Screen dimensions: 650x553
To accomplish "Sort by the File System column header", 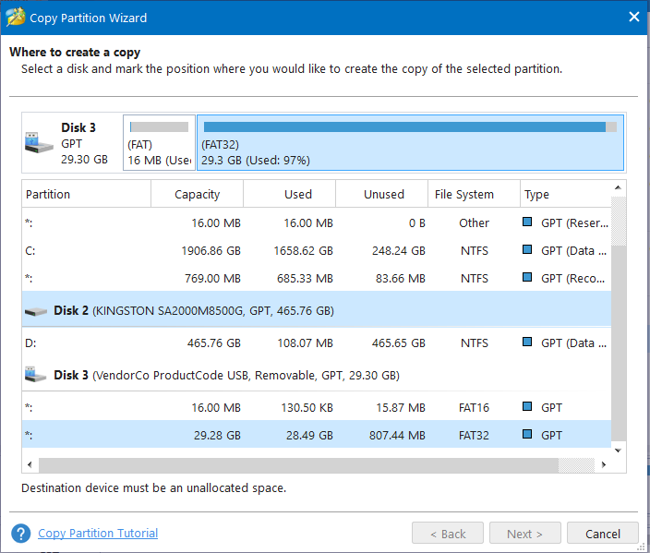I will pos(463,195).
